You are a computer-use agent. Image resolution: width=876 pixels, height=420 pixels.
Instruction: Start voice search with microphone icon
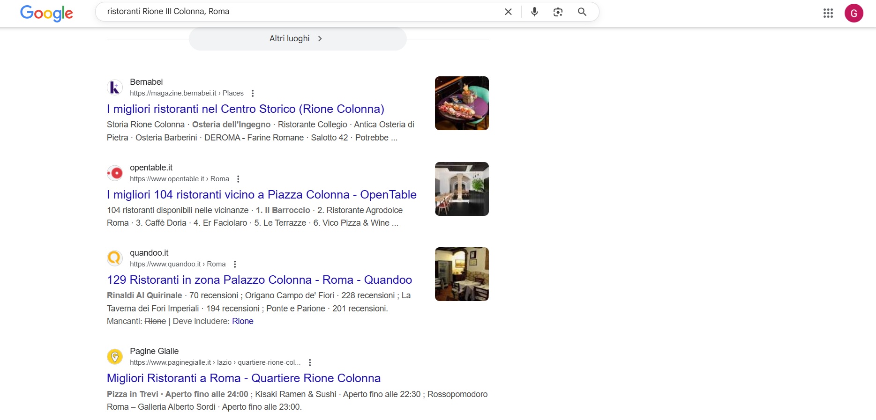coord(534,12)
